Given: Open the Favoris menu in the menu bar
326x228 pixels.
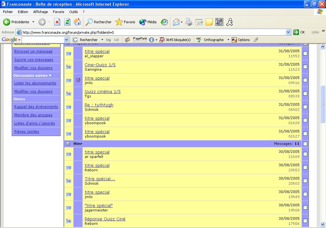Looking at the screenshot, I should 59,12.
